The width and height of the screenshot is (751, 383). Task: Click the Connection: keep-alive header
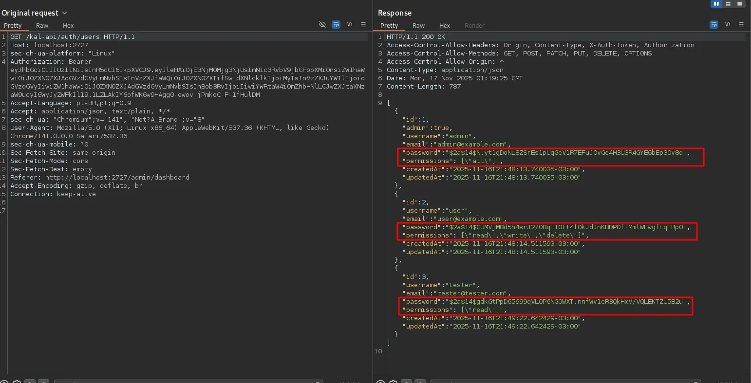53,194
